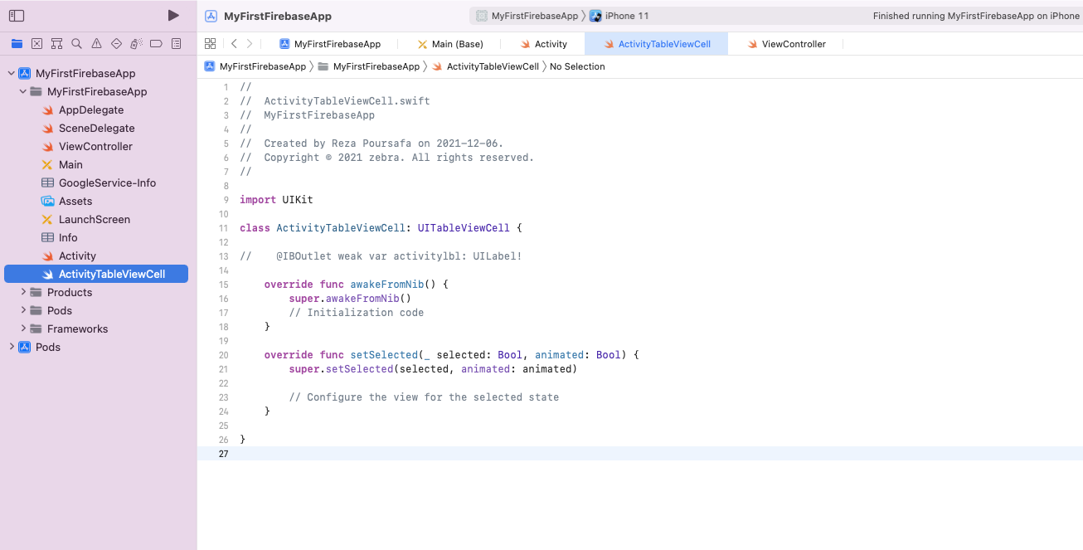Click the ActivityTableViewCell breadcrumb item
The image size is (1083, 550).
coord(485,66)
